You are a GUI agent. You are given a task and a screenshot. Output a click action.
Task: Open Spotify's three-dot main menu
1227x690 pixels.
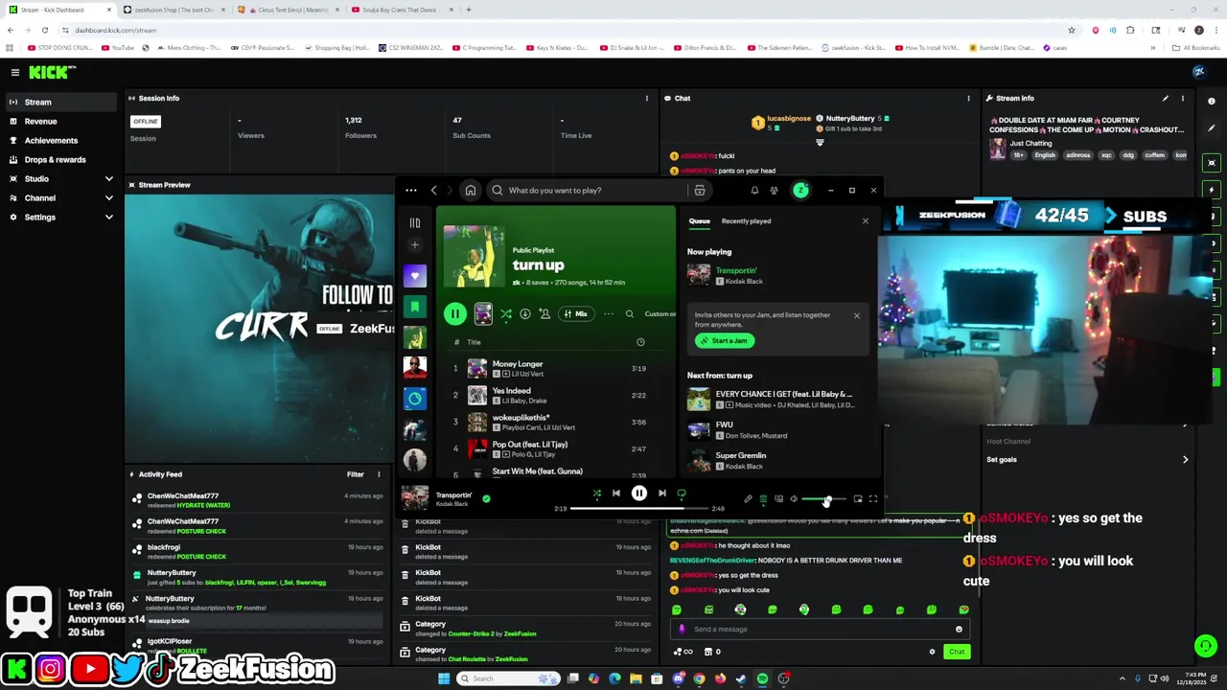click(x=410, y=191)
